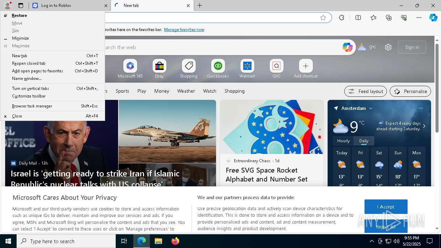Open weather widget showing 9°C in header
Viewport: 441px width, 248px height.
[x=367, y=47]
